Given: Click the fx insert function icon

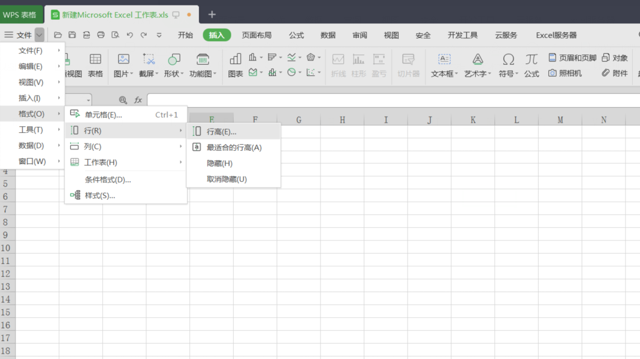Looking at the screenshot, I should point(138,100).
